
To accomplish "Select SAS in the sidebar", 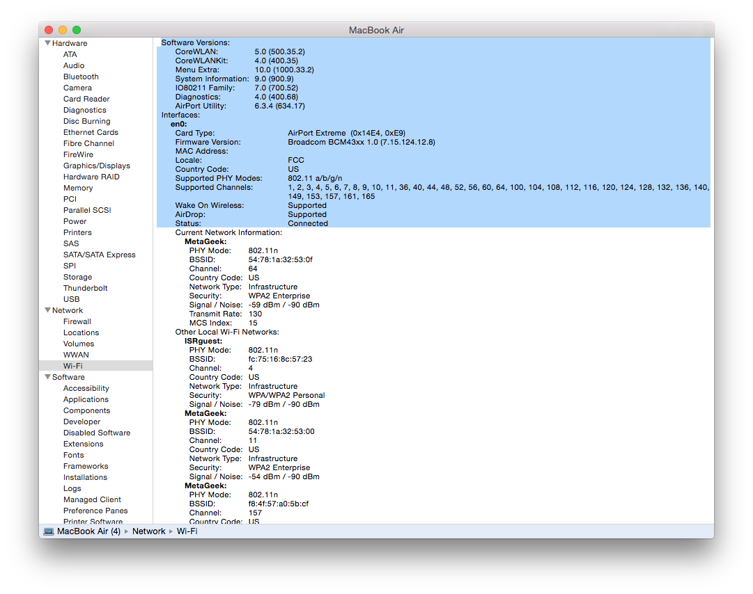I will (71, 243).
